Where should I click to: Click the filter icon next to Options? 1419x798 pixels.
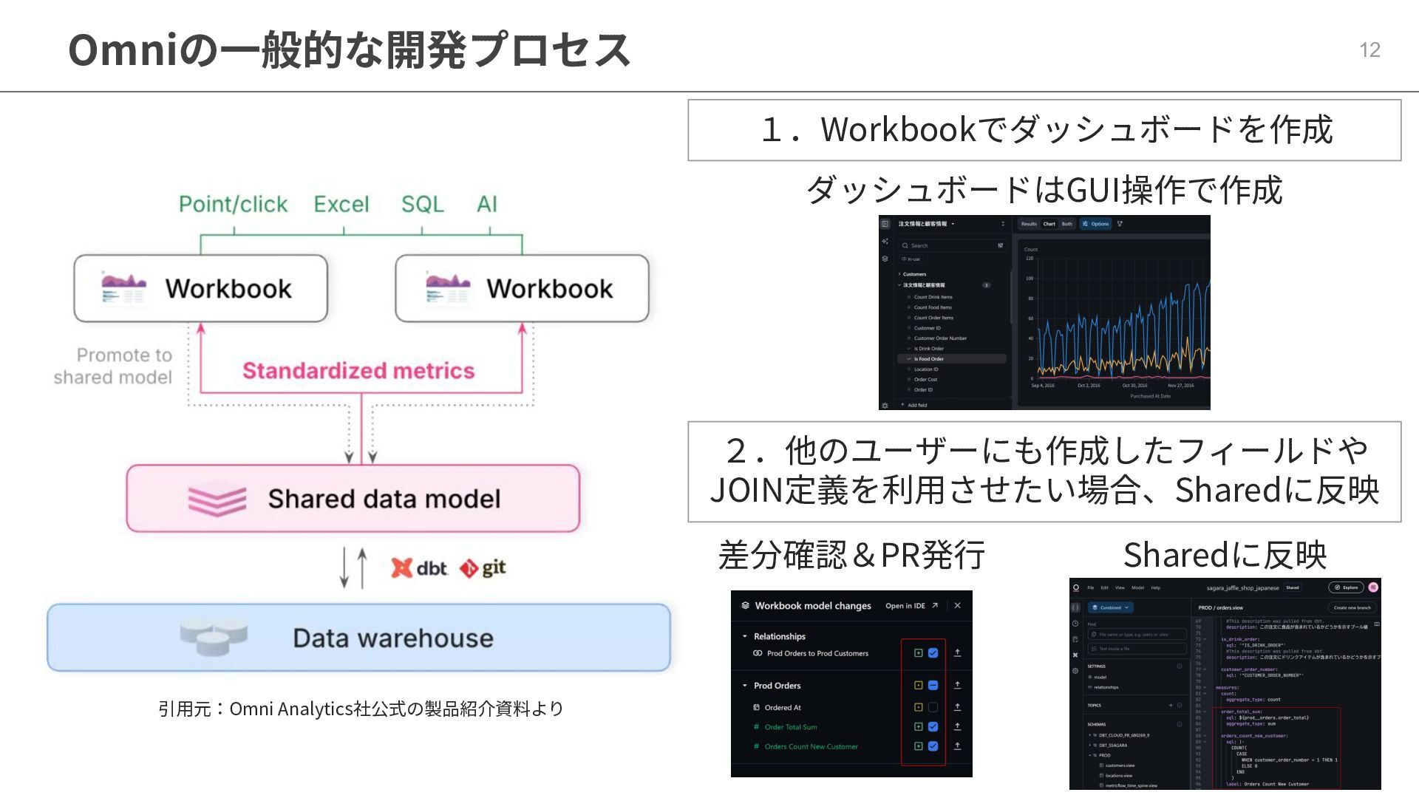1120,224
